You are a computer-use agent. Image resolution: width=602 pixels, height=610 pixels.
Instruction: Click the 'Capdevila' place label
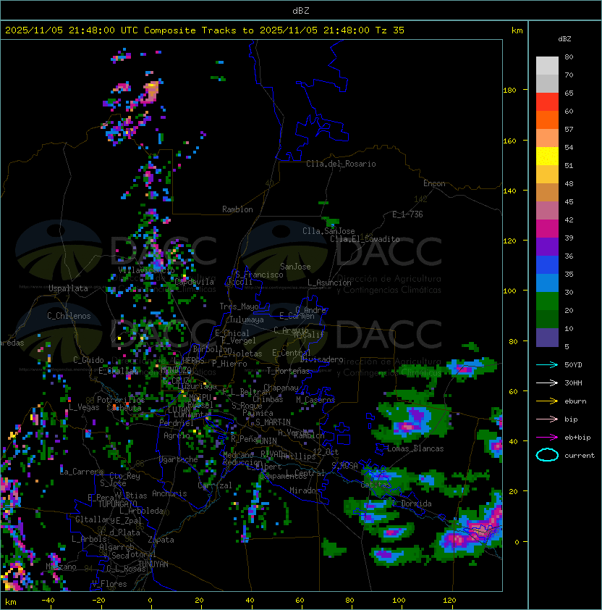pyautogui.click(x=194, y=282)
